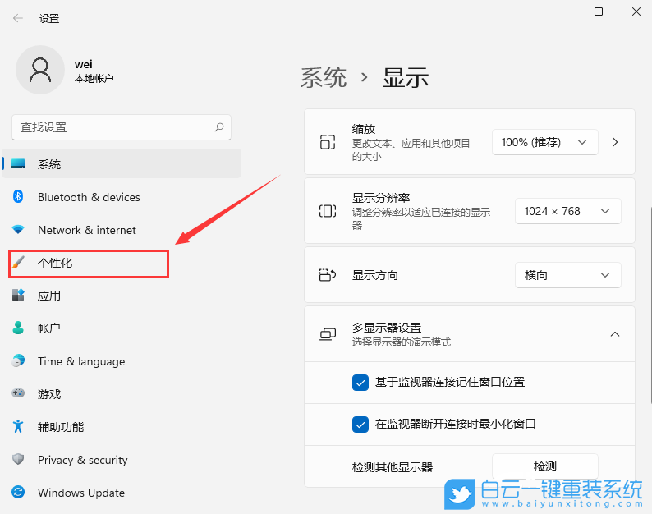Open 辅助功能 settings
Screen dimensions: 652x514
coord(122,427)
